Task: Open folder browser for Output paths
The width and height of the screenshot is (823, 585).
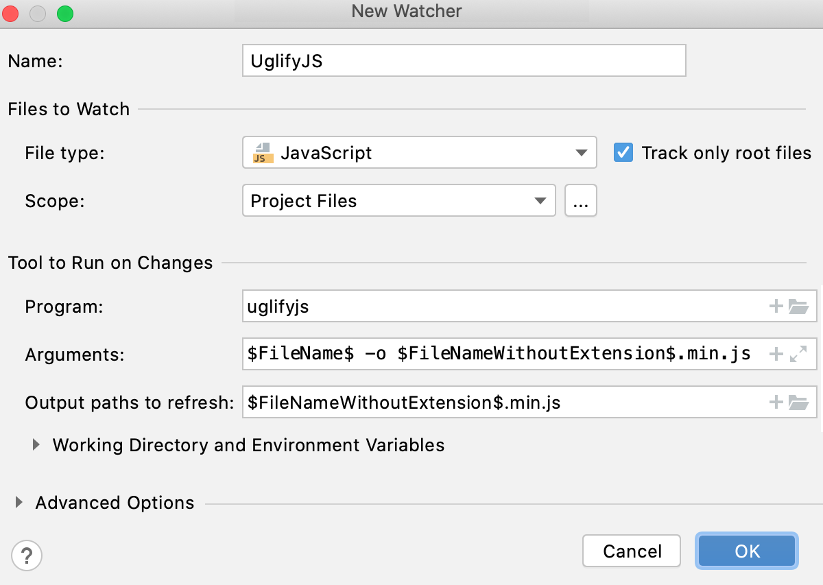Action: (x=799, y=402)
